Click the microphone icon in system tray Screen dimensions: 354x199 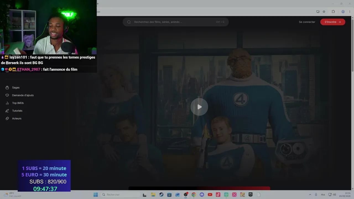point(316,195)
